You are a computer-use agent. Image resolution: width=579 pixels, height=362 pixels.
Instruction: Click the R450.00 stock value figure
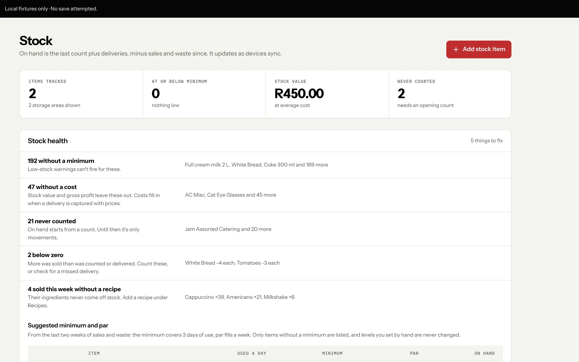pos(299,94)
